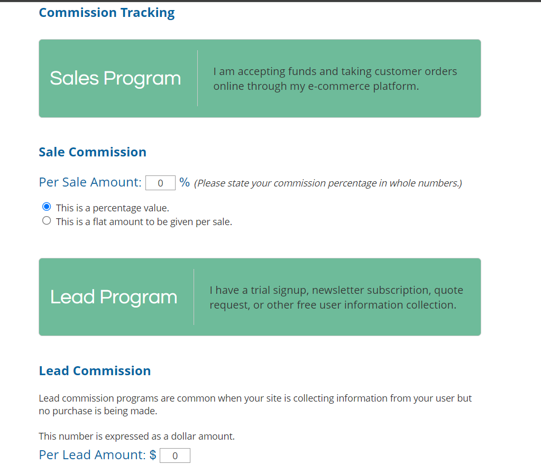This screenshot has height=474, width=541.
Task: Click the Commission Tracking heading
Action: pyautogui.click(x=107, y=13)
